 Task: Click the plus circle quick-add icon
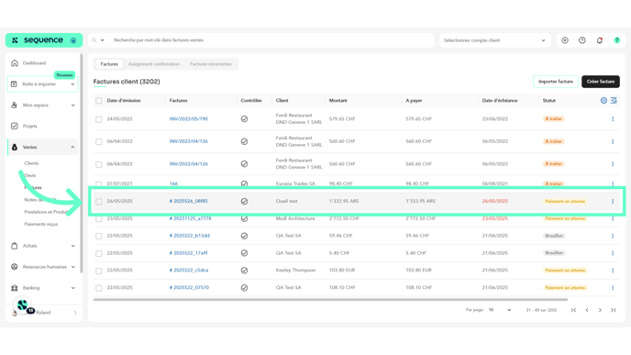(565, 40)
